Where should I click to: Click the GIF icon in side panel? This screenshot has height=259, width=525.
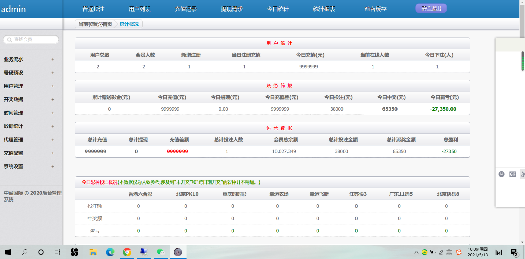tap(513, 174)
